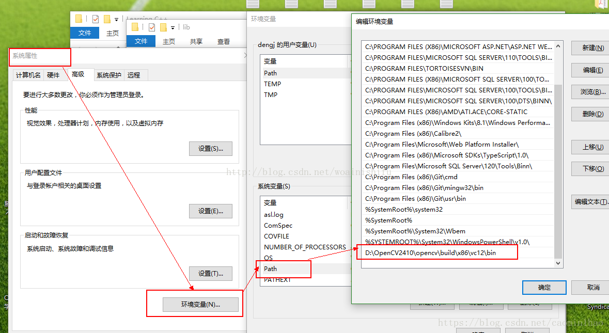
Task: Click the Properties checkmark icon in the rear Explorer window
Action: [x=96, y=19]
